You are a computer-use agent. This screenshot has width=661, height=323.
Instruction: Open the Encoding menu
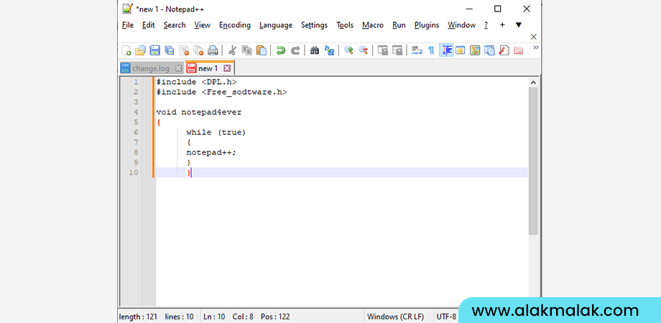click(235, 25)
